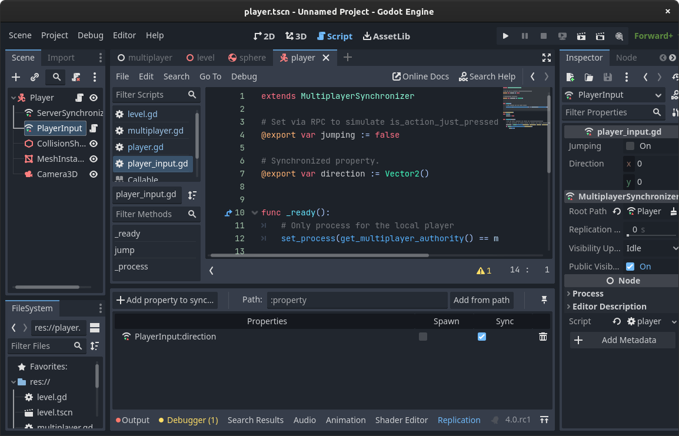Enable Spawn for PlayerInput:direction
Viewport: 679px width, 436px height.
(422, 337)
